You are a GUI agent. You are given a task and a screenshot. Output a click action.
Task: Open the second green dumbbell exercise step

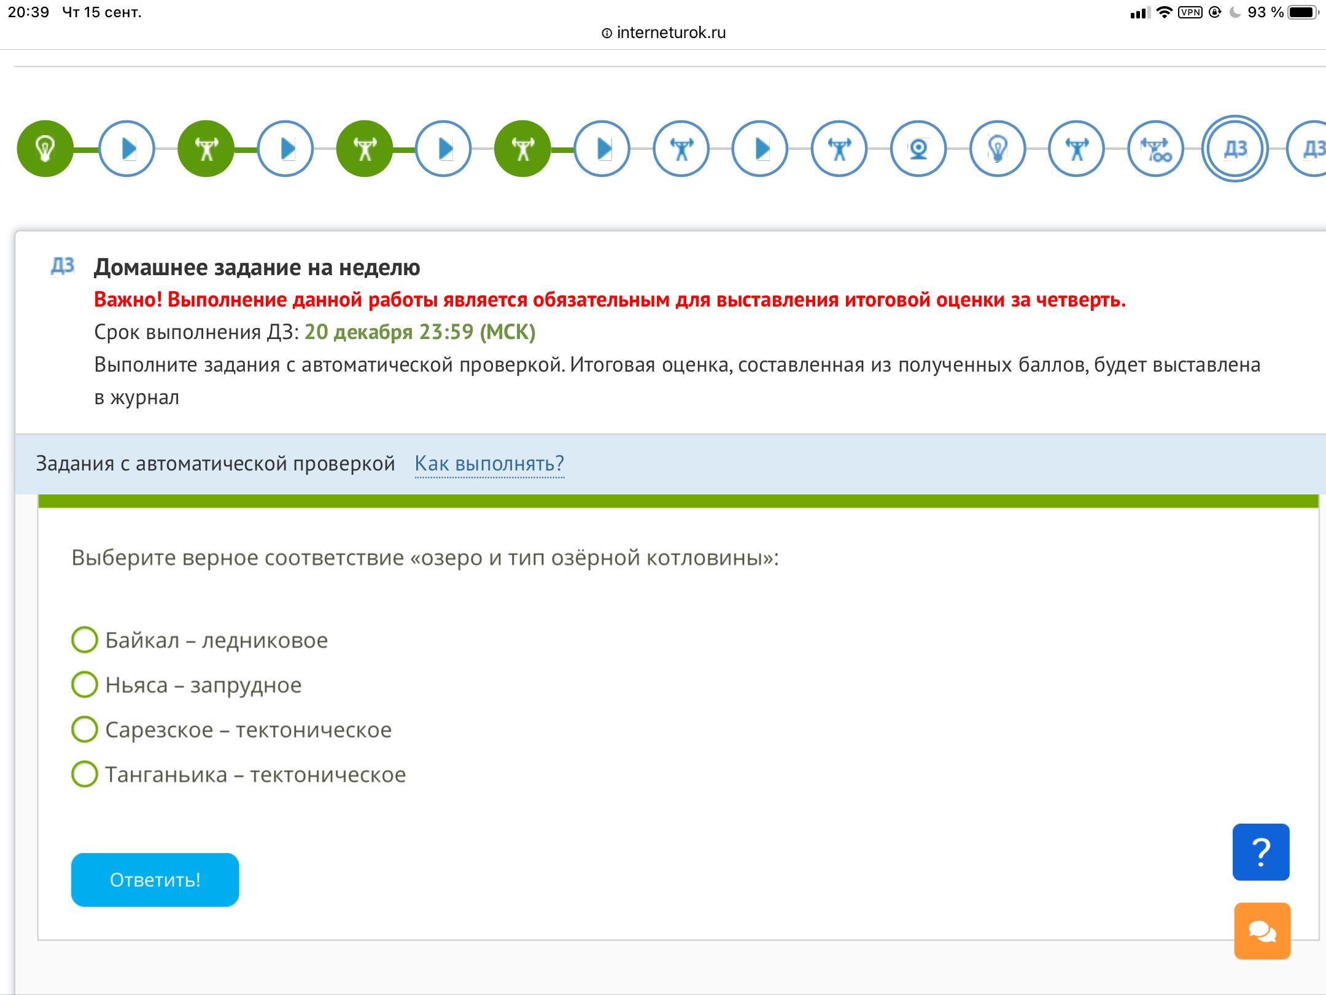[x=364, y=149]
